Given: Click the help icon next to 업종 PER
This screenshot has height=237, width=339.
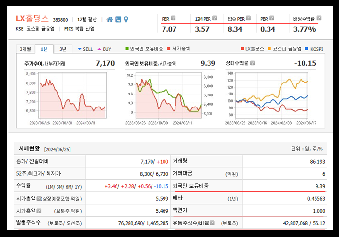Looking at the screenshot, I should pos(248,18).
